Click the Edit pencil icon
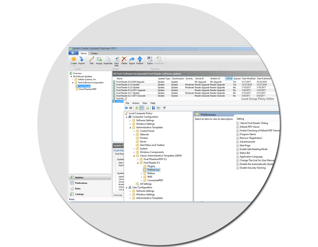Screen dimensions: 318x247 click(92, 59)
